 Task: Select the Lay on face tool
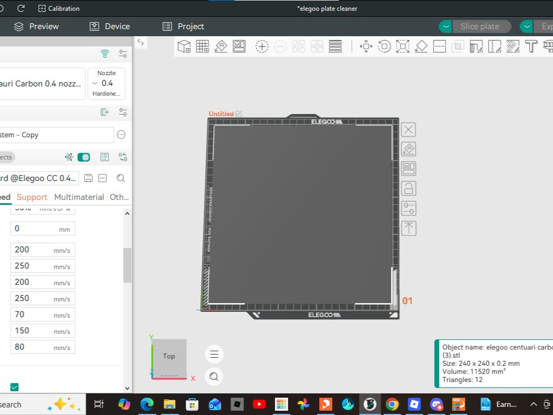421,46
